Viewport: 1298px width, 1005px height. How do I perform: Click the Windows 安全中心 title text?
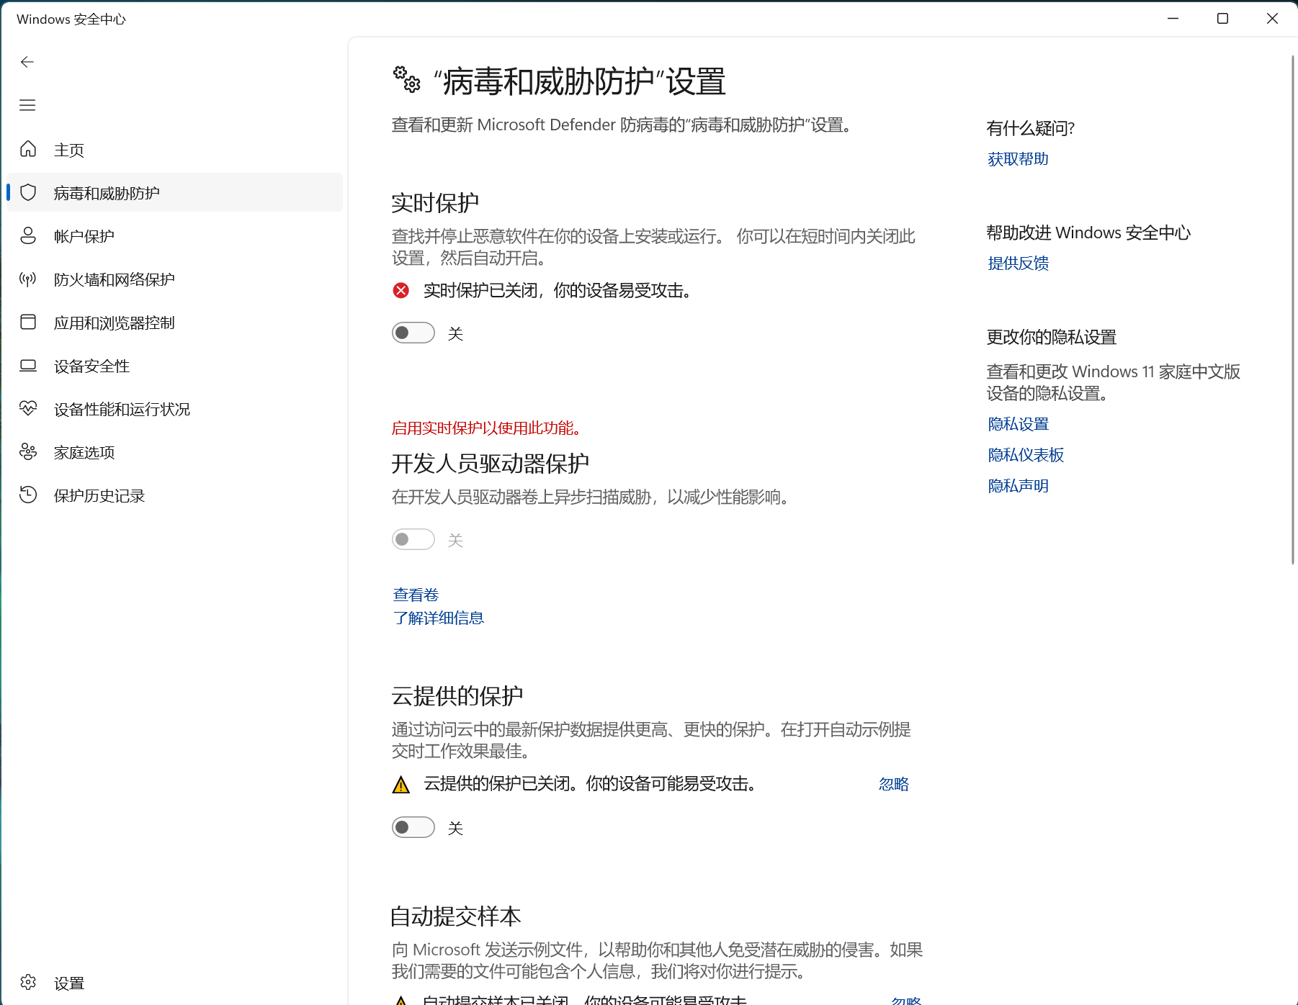click(x=71, y=19)
